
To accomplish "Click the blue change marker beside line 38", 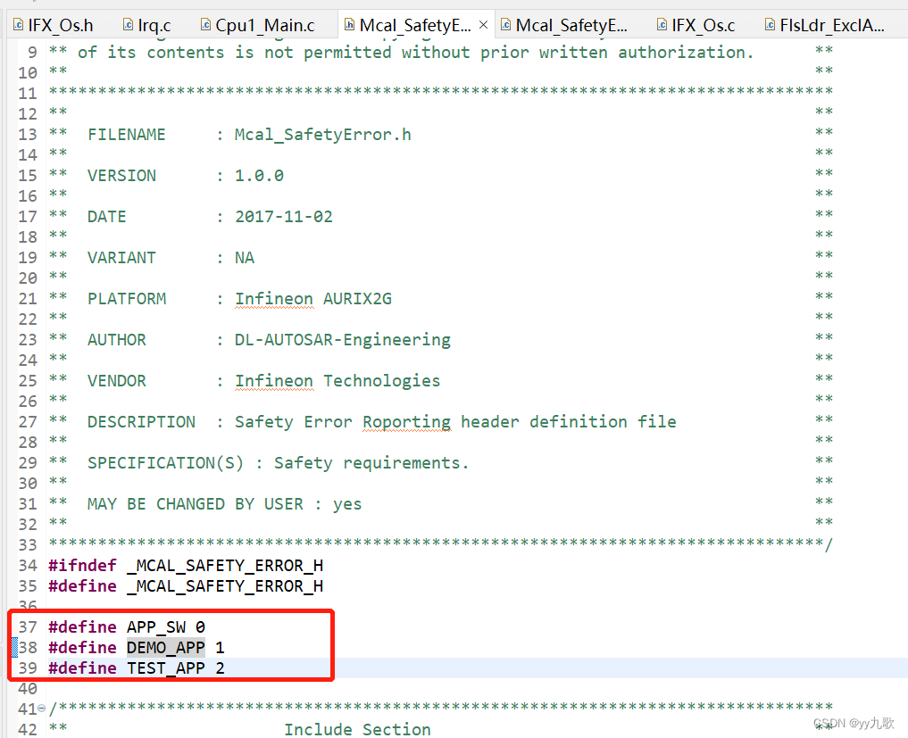I will click(x=14, y=648).
